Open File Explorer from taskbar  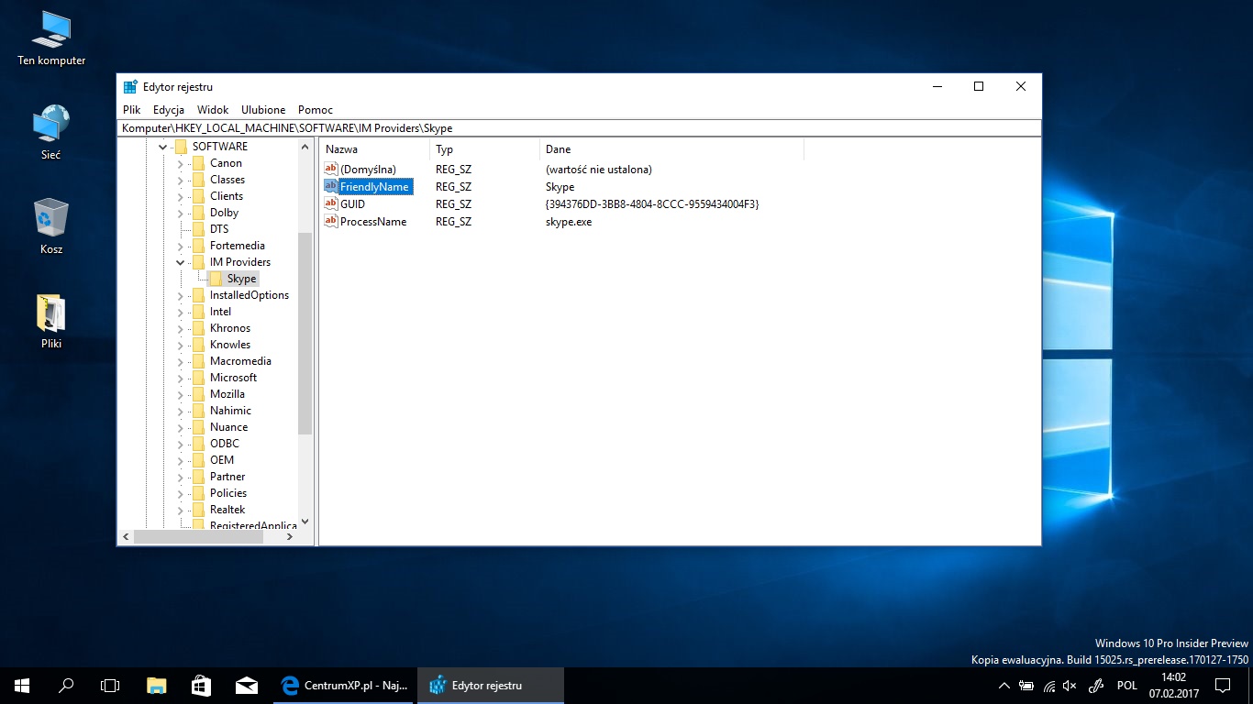coord(157,686)
